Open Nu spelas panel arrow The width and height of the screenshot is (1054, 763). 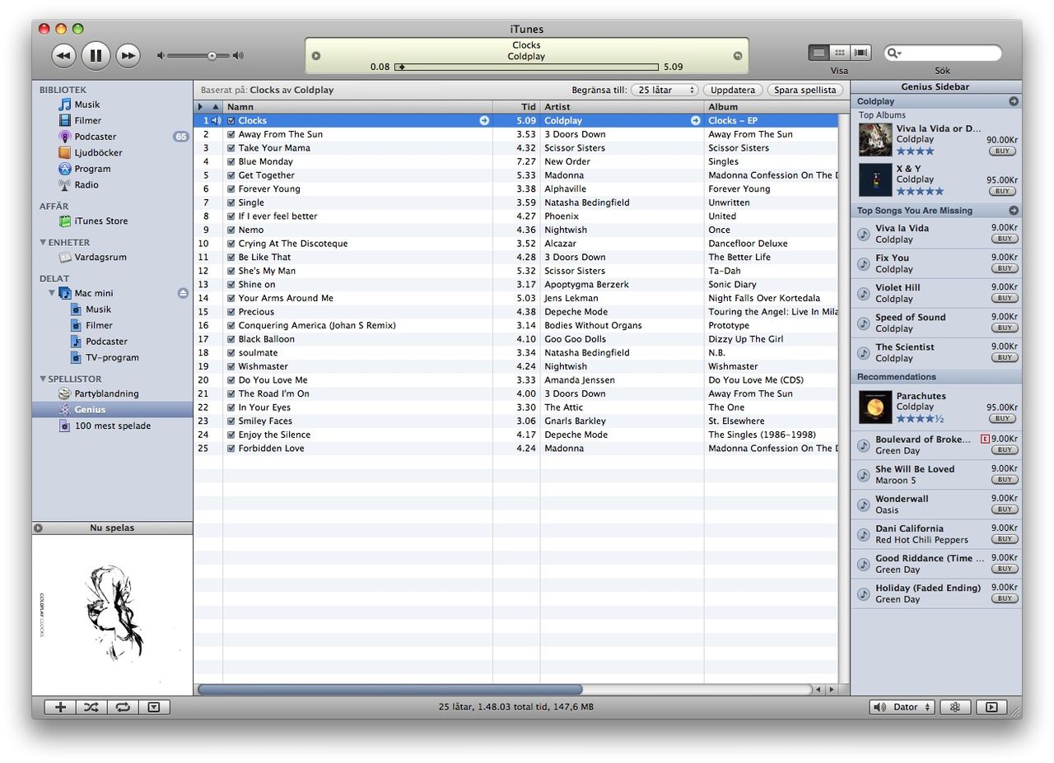click(38, 528)
